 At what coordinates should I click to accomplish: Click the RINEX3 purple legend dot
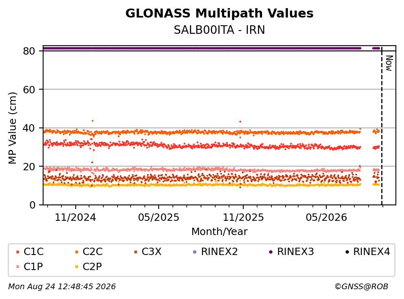click(271, 252)
